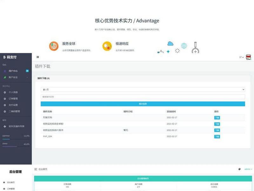Click the 插件名称 column header

click(47, 112)
